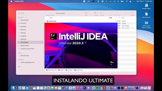Open Numbers from the Dock
The image size is (162, 91).
click(74, 88)
